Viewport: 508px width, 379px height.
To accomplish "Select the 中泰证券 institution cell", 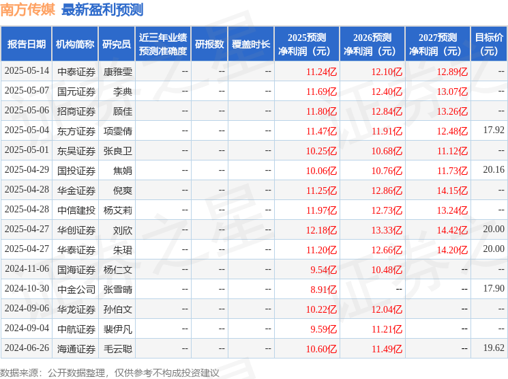I will point(76,72).
